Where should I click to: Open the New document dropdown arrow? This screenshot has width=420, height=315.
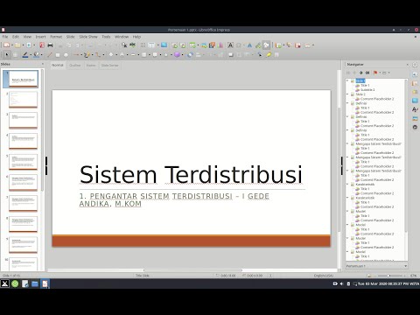coord(12,45)
